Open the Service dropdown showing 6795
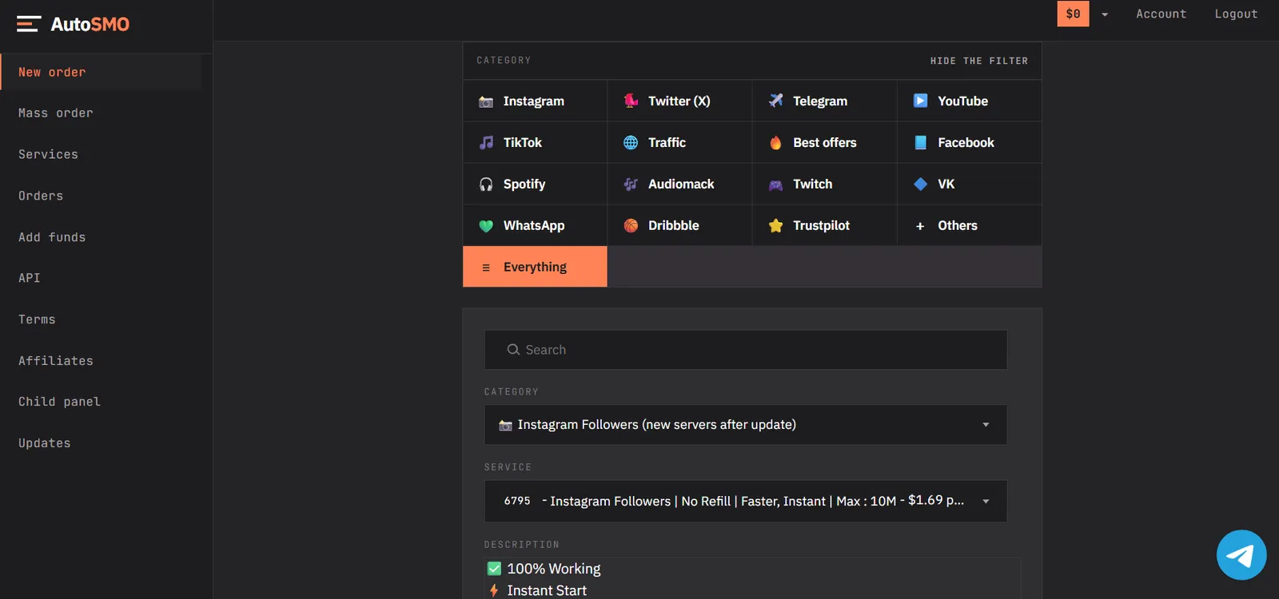This screenshot has height=599, width=1279. [746, 501]
